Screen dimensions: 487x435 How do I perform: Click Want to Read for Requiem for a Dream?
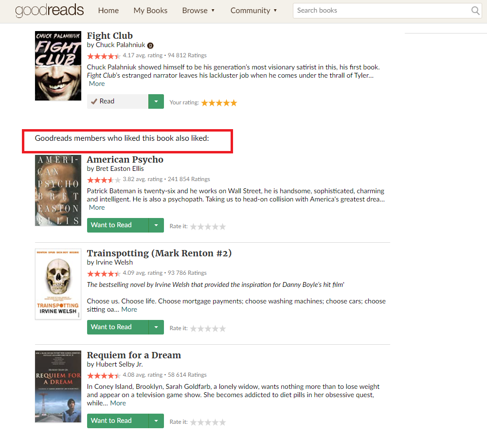pyautogui.click(x=118, y=421)
